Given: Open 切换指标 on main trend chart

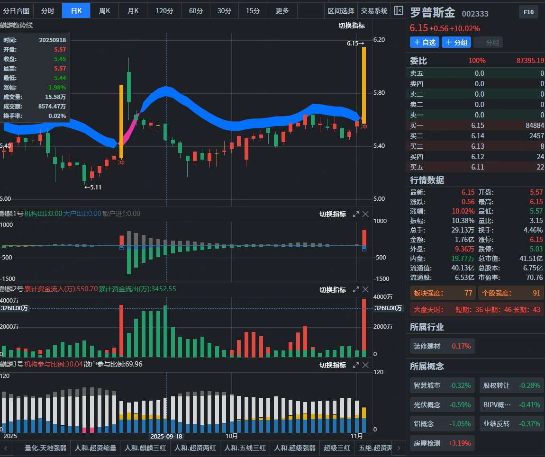Looking at the screenshot, I should point(352,26).
